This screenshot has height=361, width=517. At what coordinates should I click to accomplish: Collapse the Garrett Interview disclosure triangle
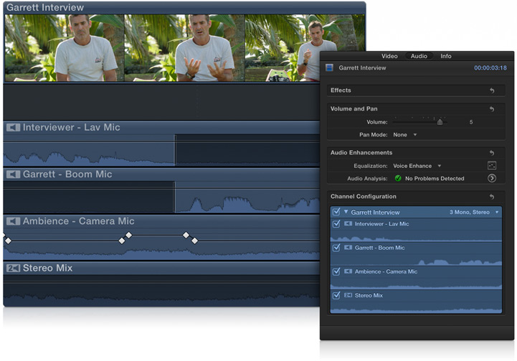click(x=346, y=212)
